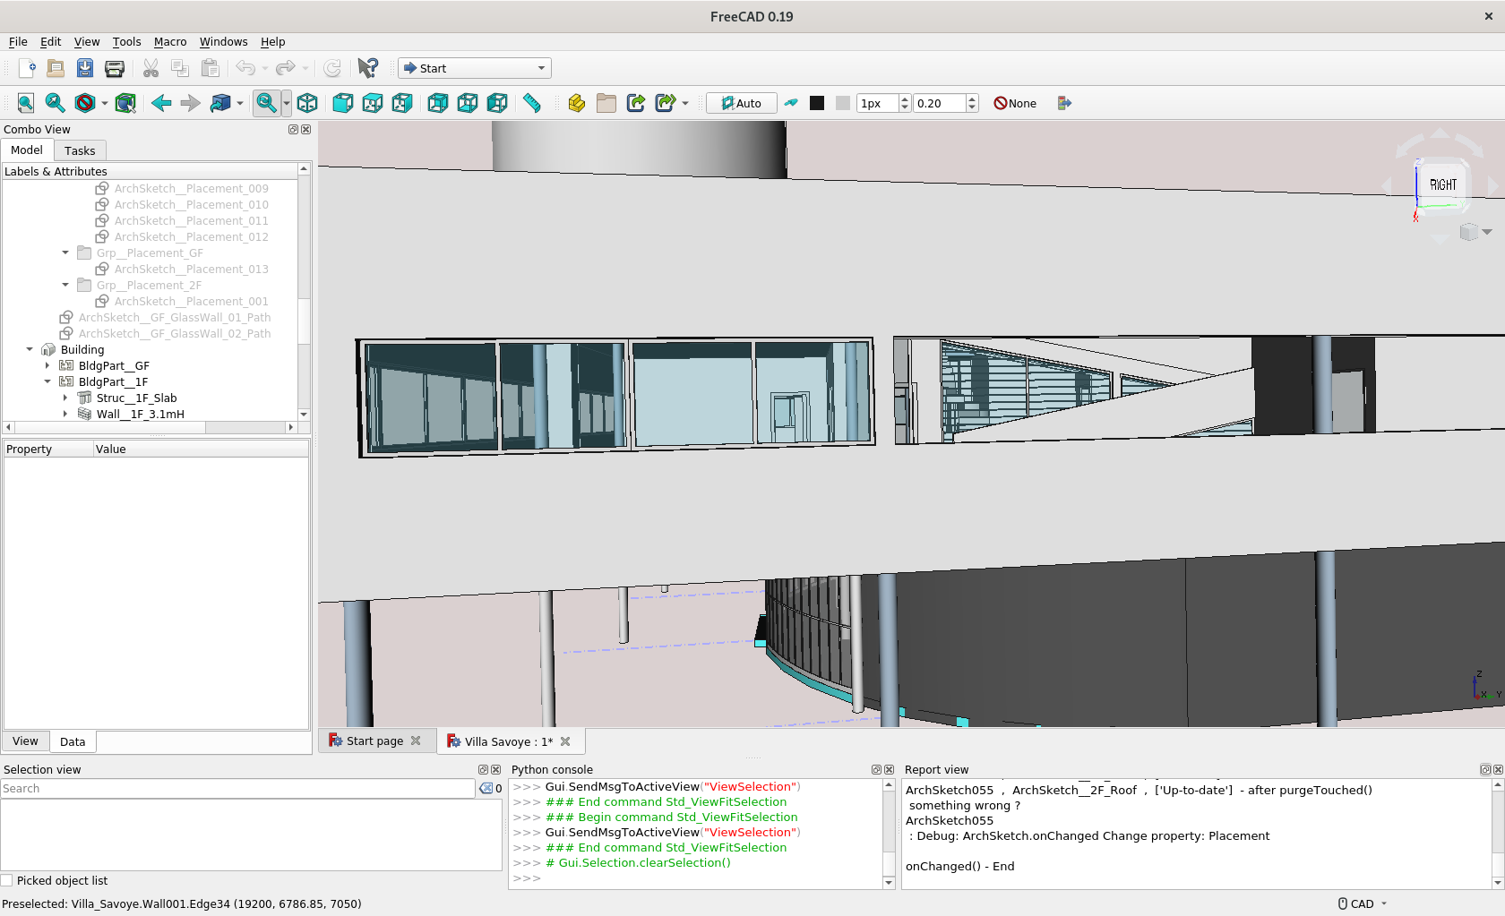Open the File menu
Viewport: 1505px width, 916px height.
pos(18,41)
